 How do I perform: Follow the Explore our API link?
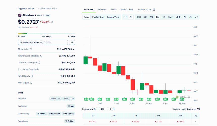point(193,109)
